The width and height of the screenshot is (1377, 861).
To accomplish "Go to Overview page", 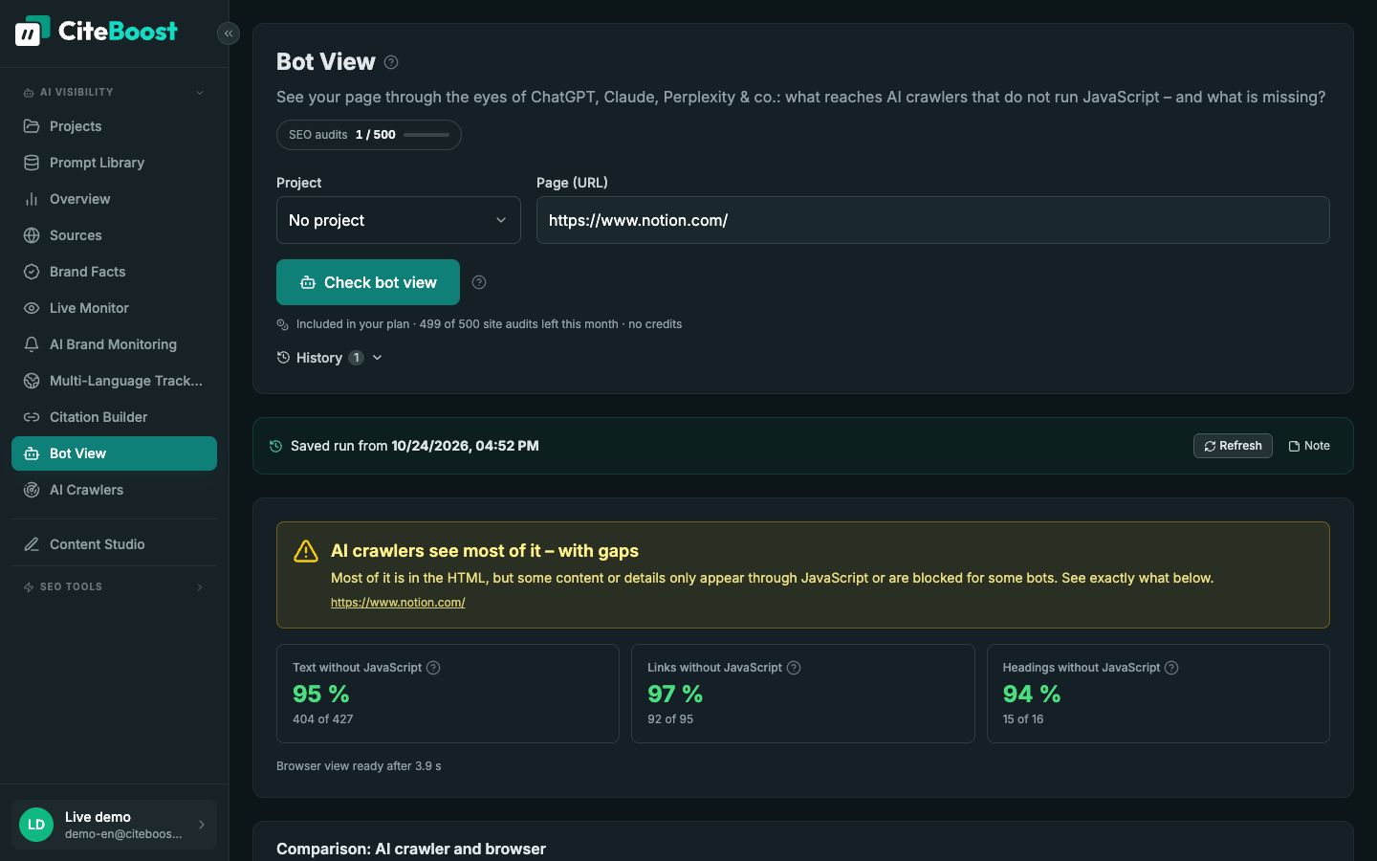I will click(x=114, y=199).
